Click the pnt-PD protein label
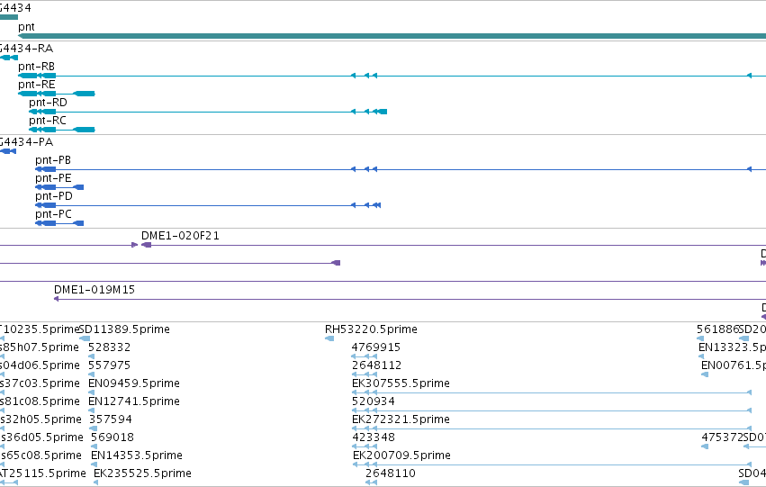The image size is (766, 487). click(x=54, y=196)
